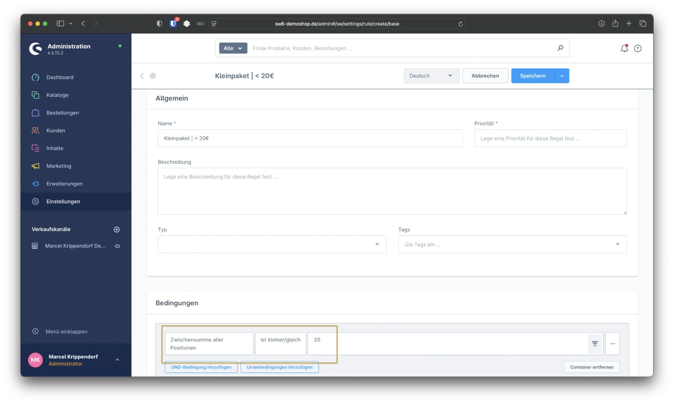
Task: Toggle the Safari sidebar button
Action: 60,24
